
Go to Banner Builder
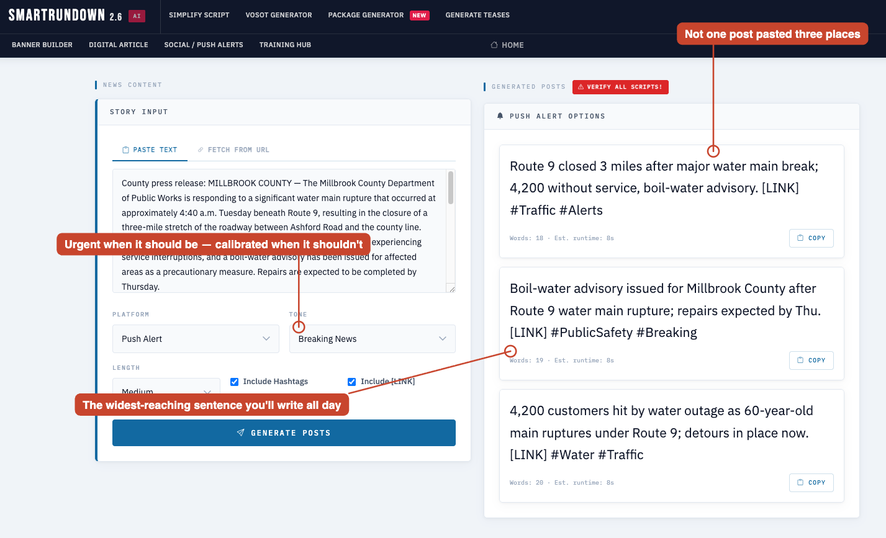(42, 45)
